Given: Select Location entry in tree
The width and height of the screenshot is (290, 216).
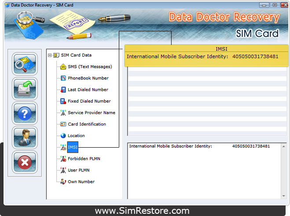Looking at the screenshot, I should tap(76, 136).
